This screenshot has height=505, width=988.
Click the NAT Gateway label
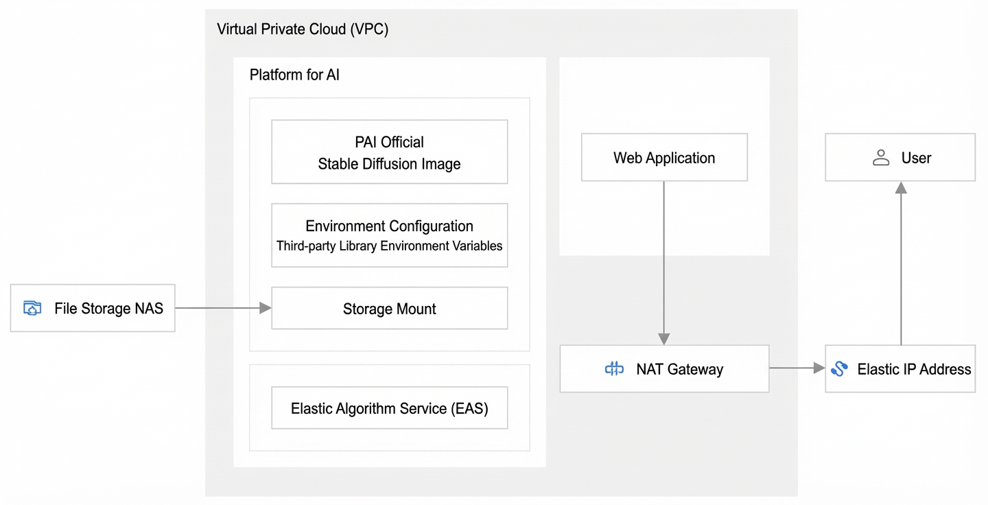pos(680,369)
